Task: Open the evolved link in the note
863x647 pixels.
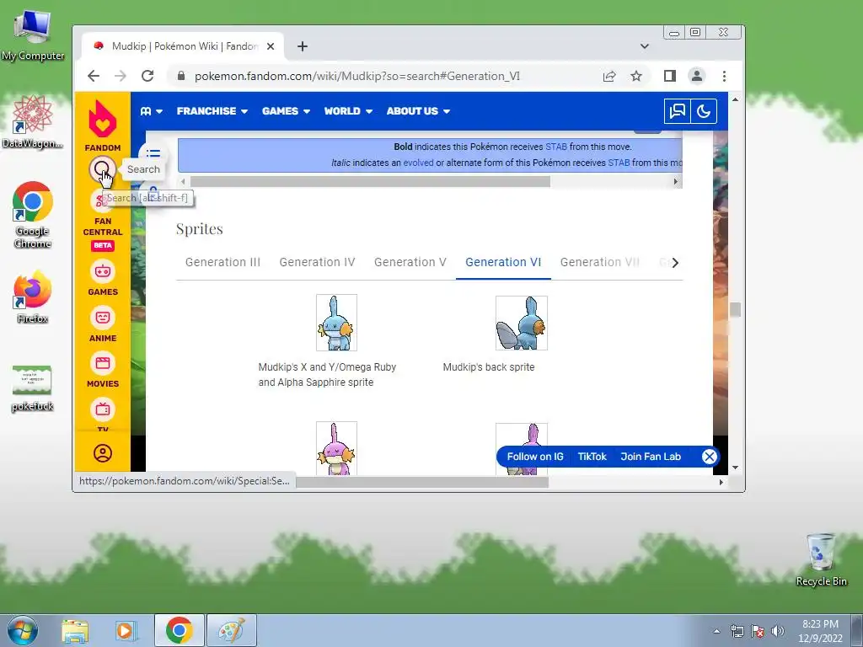Action: pyautogui.click(x=418, y=163)
